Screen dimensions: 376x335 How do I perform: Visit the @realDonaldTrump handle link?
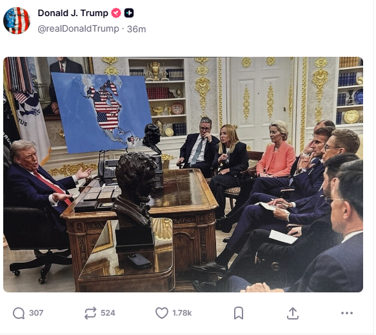(78, 29)
